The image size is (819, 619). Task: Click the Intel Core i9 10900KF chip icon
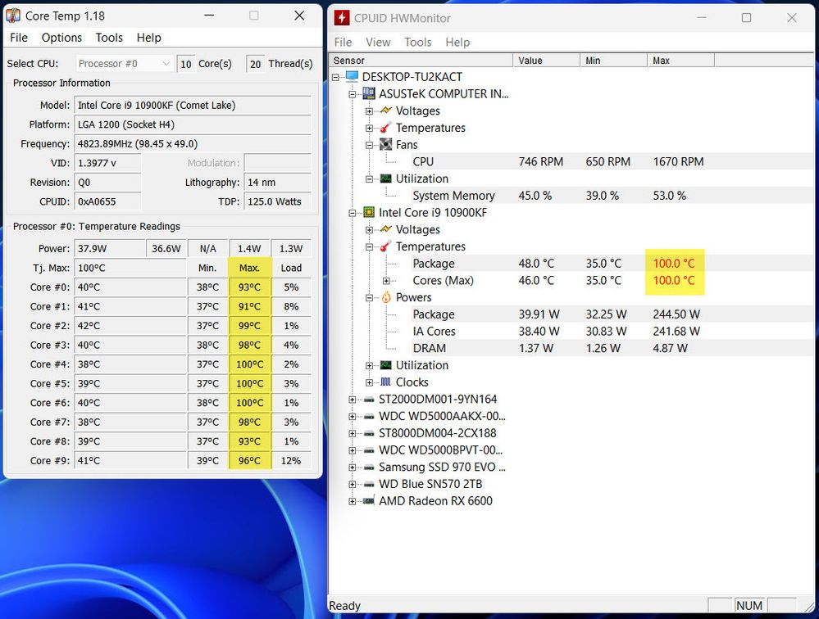coord(369,213)
